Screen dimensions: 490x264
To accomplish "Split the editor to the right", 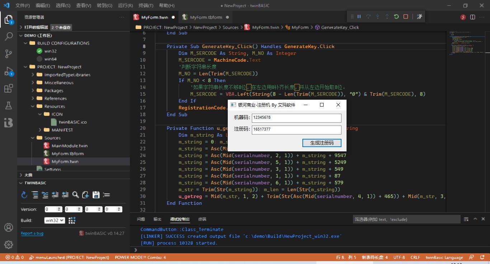I will click(472, 17).
